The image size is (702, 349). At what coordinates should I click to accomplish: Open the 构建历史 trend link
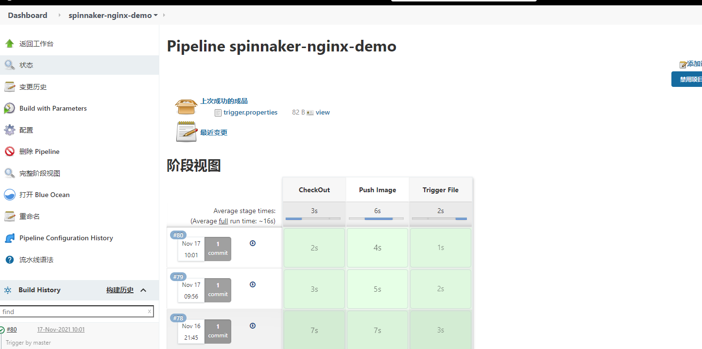point(120,290)
